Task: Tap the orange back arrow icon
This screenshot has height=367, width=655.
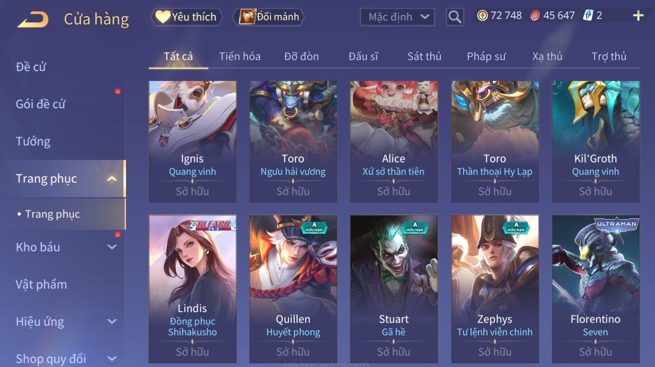Action: tap(33, 20)
